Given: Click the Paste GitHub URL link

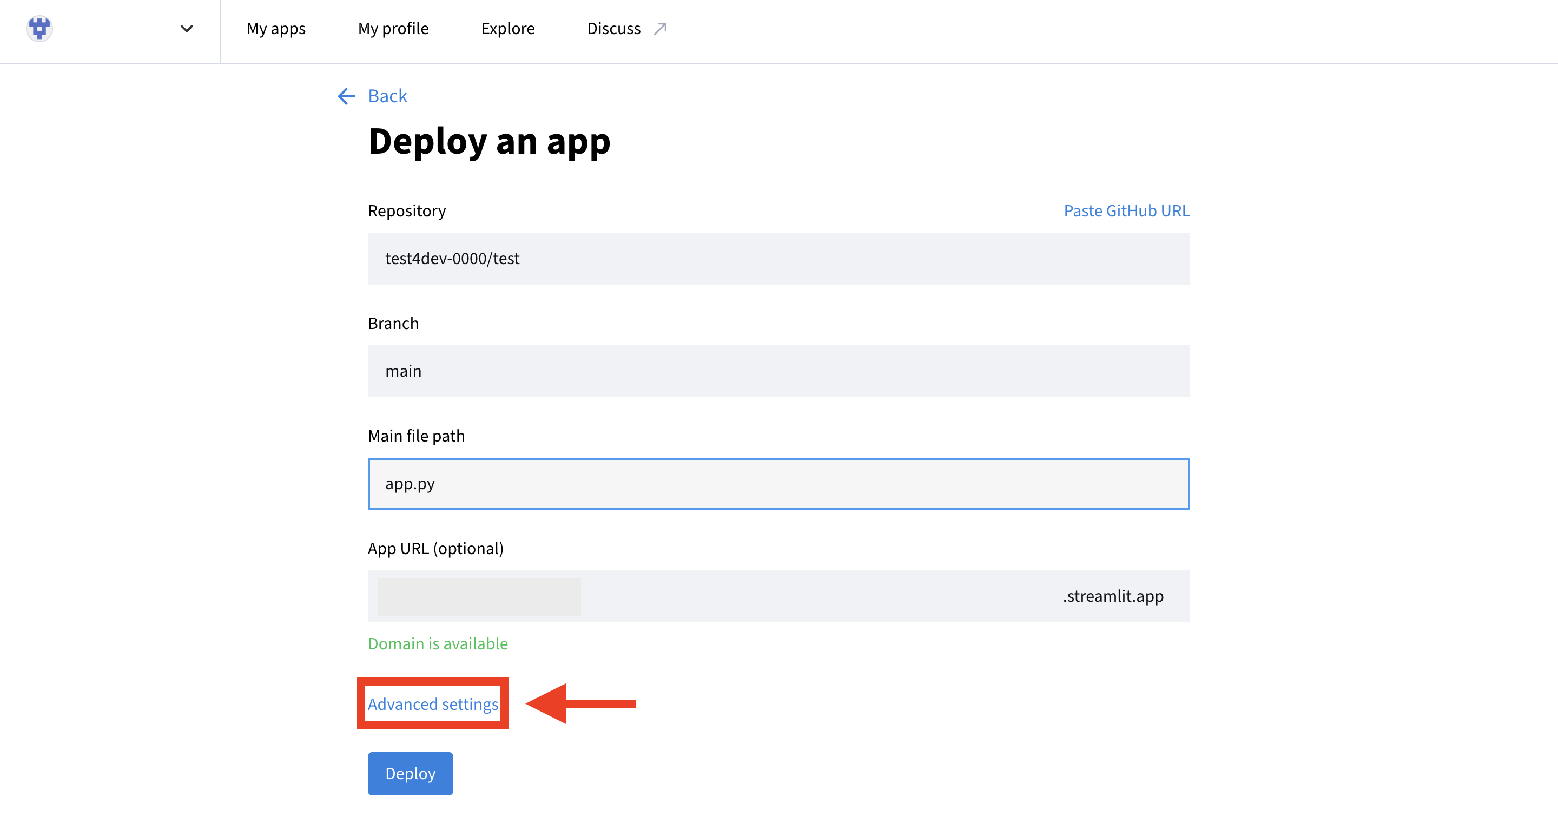Looking at the screenshot, I should pos(1126,210).
